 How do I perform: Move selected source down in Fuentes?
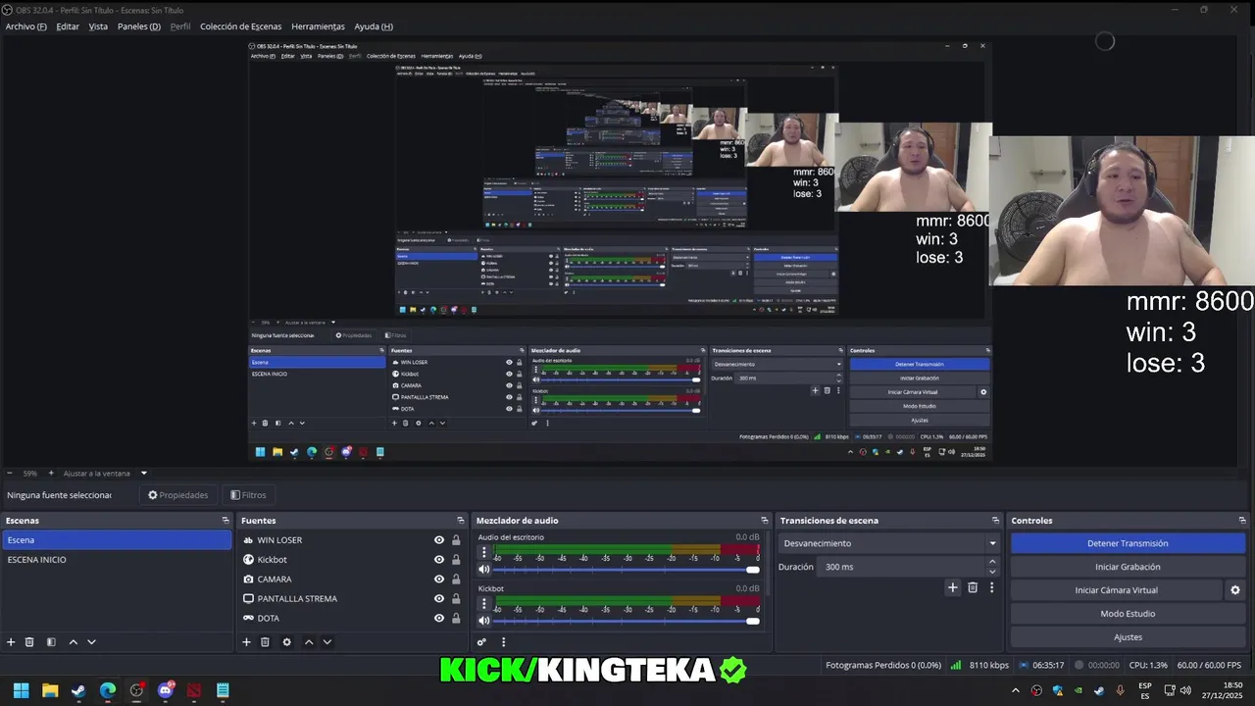coord(327,642)
